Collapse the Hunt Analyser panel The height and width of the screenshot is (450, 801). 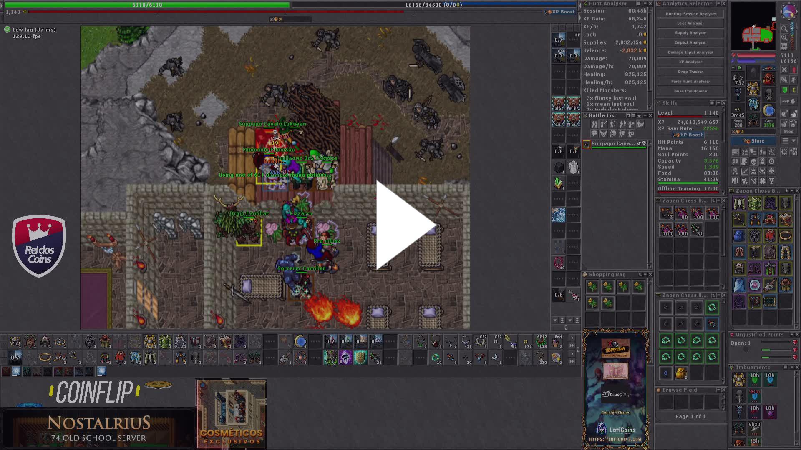point(645,4)
